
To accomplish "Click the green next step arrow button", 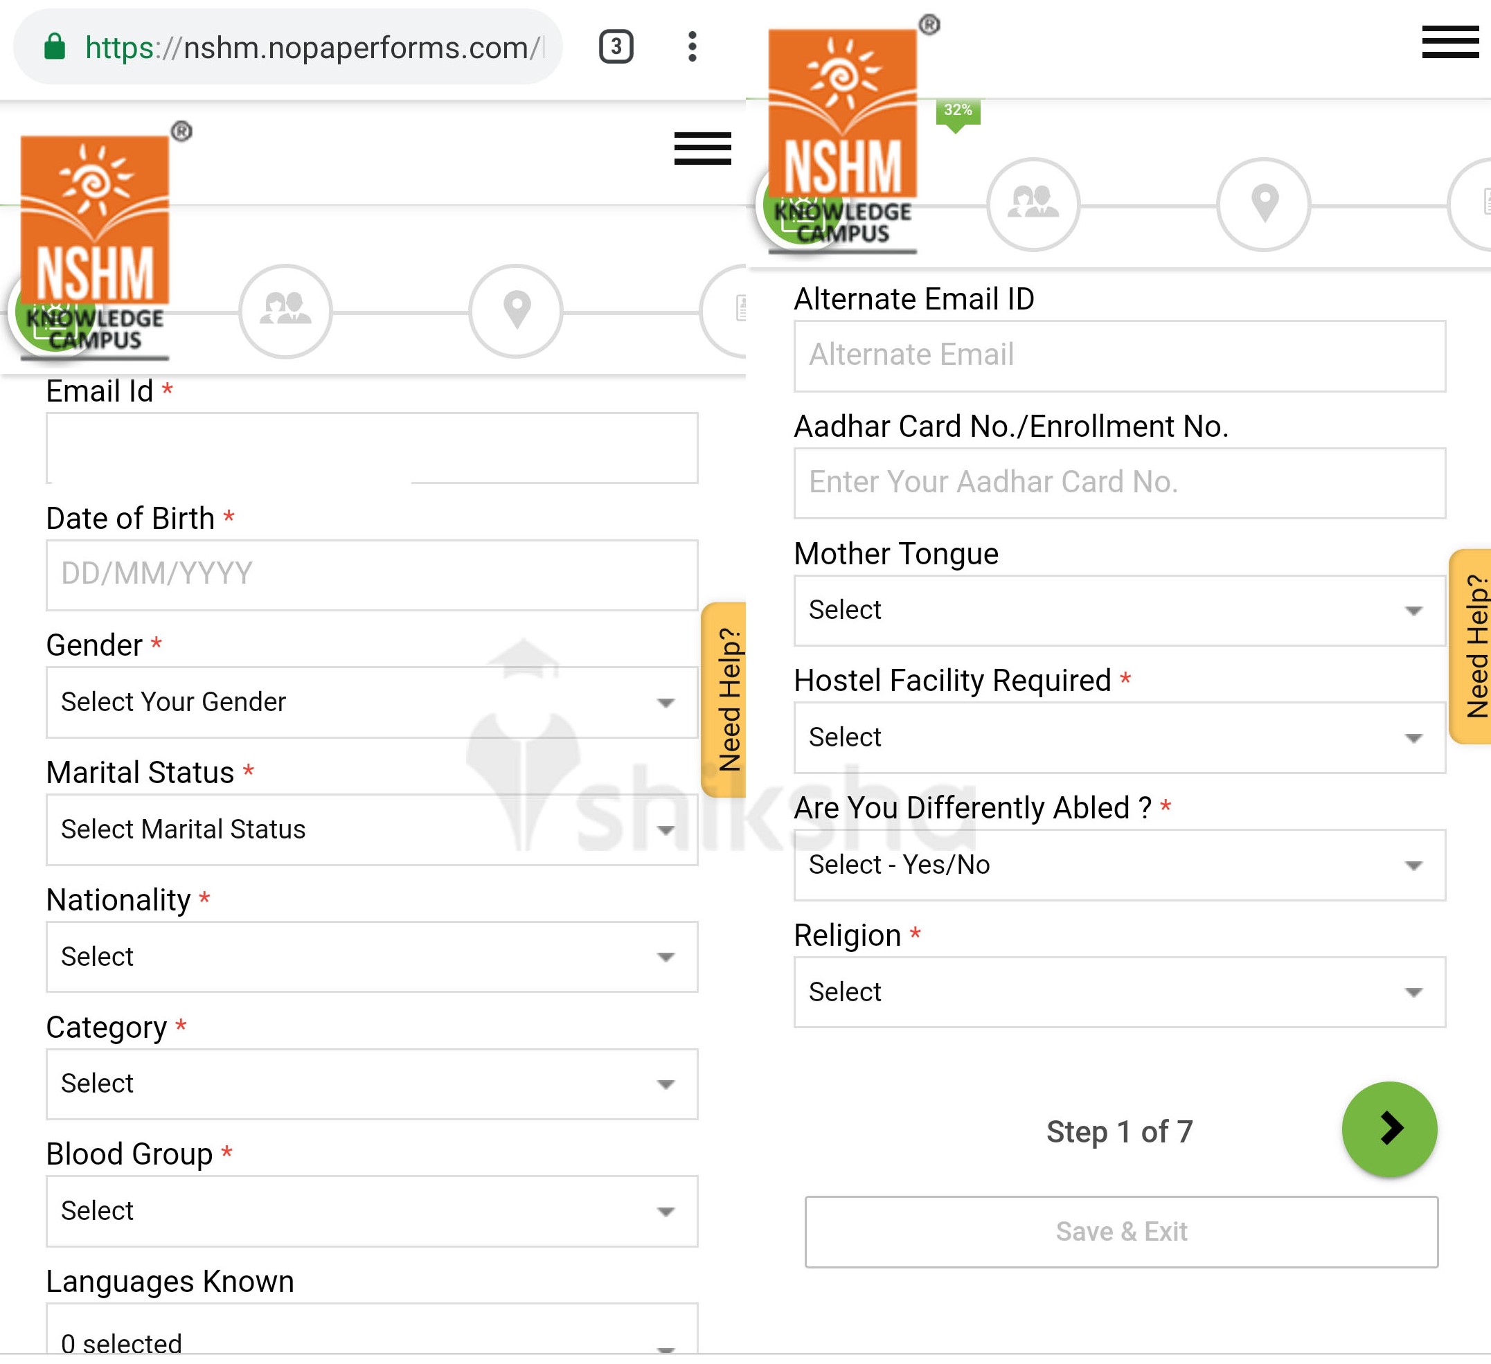I will [1390, 1129].
